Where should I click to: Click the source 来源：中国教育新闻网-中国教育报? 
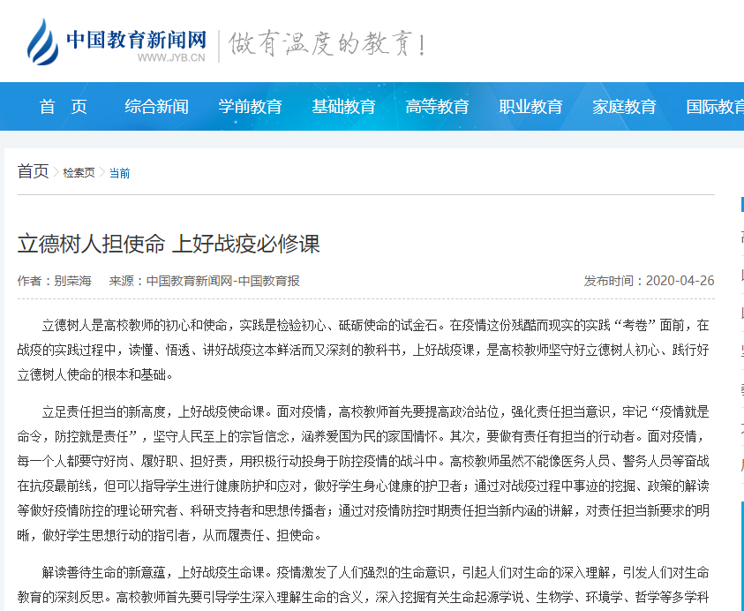coord(205,281)
